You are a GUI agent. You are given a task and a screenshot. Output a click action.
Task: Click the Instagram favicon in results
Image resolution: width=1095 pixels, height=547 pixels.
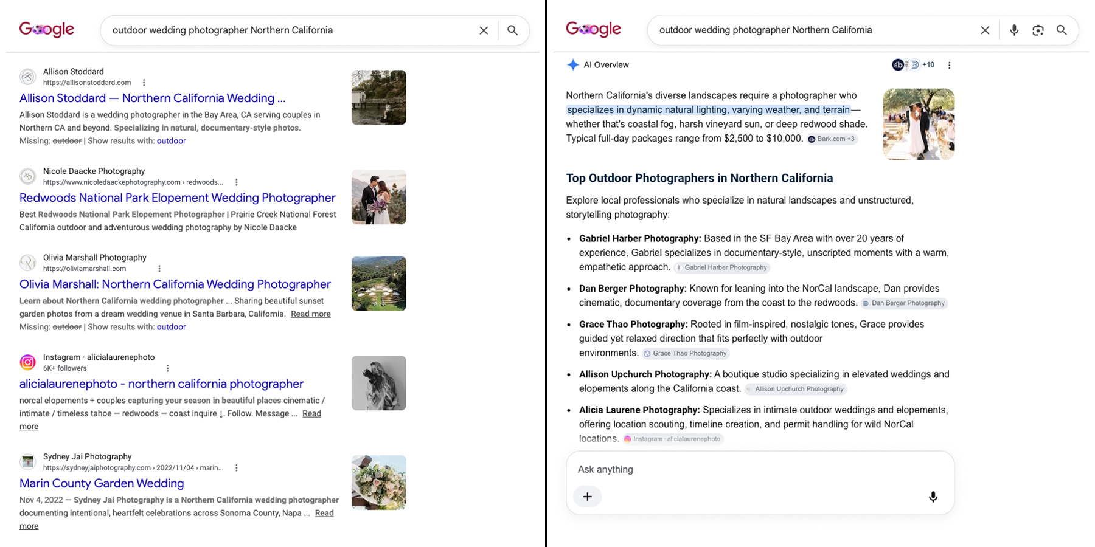click(x=27, y=363)
